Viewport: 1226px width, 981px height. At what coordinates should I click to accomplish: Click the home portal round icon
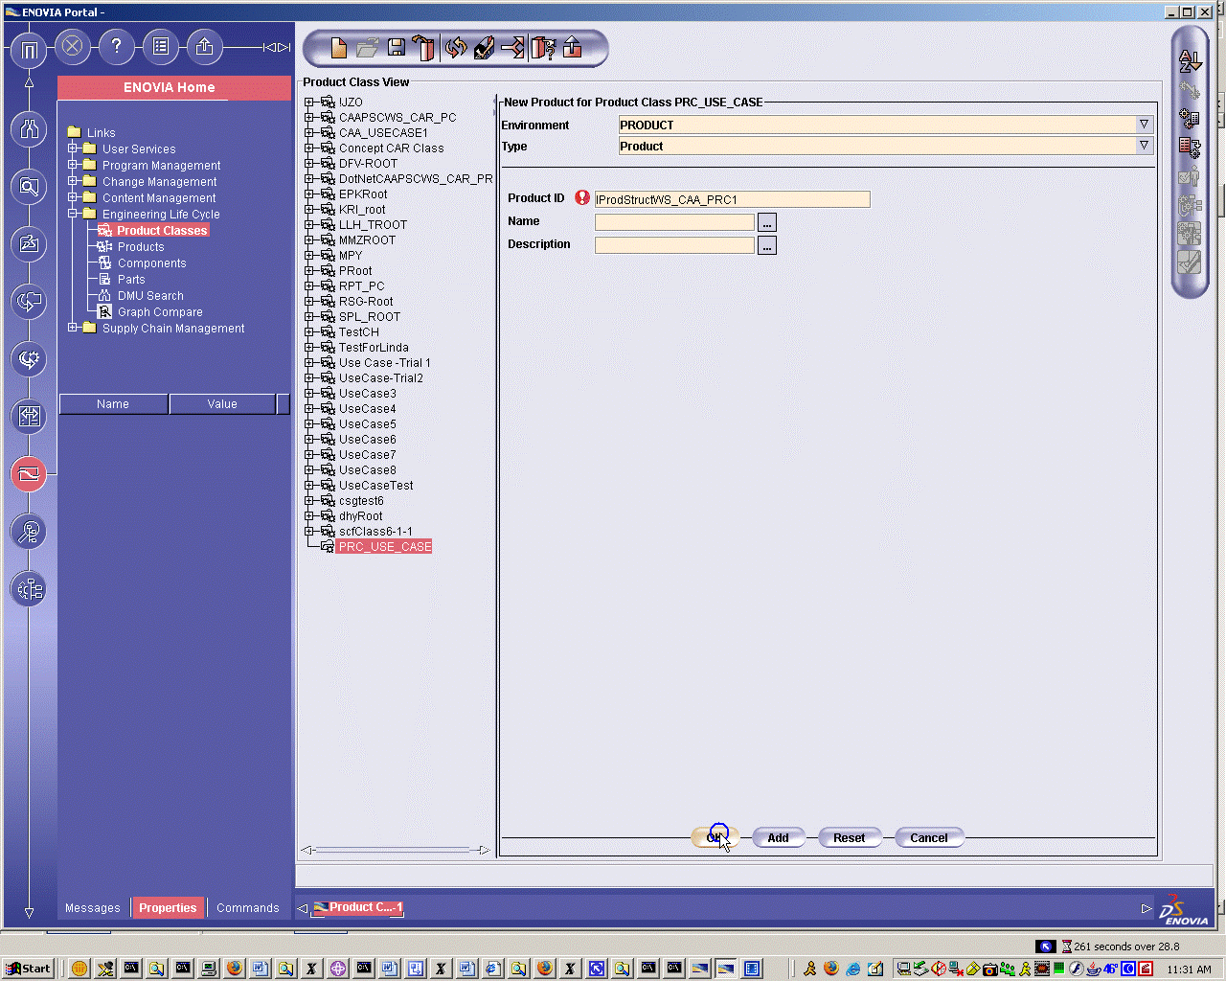[x=29, y=50]
